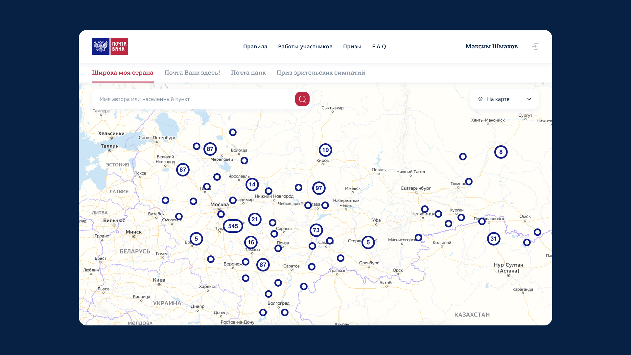The height and width of the screenshot is (355, 631).
Task: Click the user name Максим Шмаков
Action: point(491,46)
